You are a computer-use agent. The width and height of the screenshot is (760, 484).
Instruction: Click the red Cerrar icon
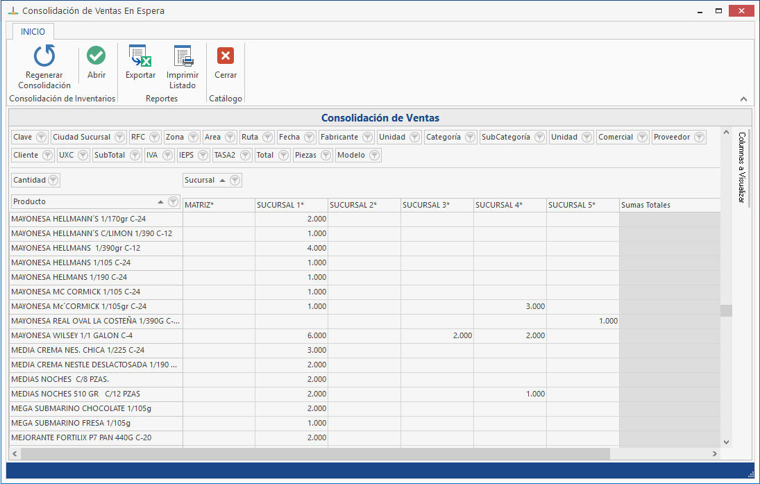coord(226,56)
